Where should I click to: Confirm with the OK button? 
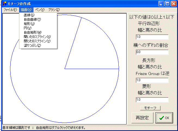(x=164, y=118)
